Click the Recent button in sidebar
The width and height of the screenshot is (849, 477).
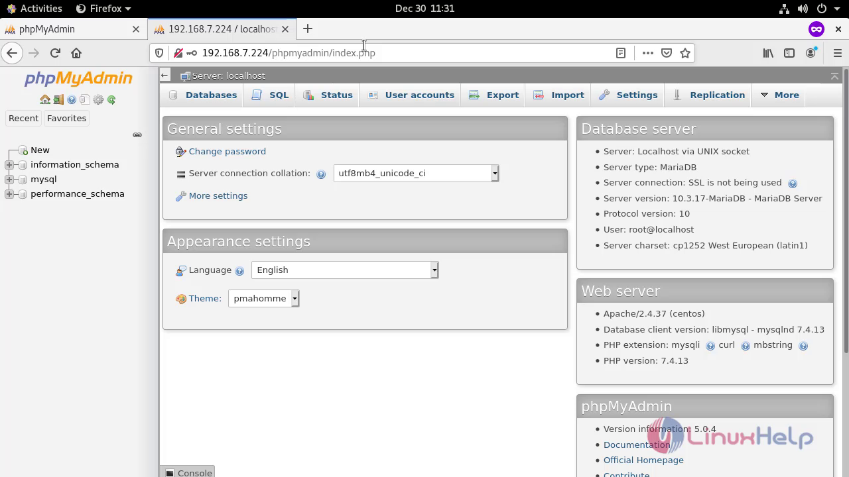pyautogui.click(x=23, y=118)
